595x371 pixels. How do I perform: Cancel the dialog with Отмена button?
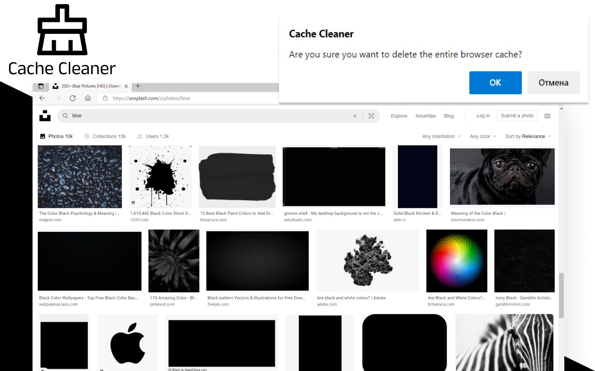point(553,83)
